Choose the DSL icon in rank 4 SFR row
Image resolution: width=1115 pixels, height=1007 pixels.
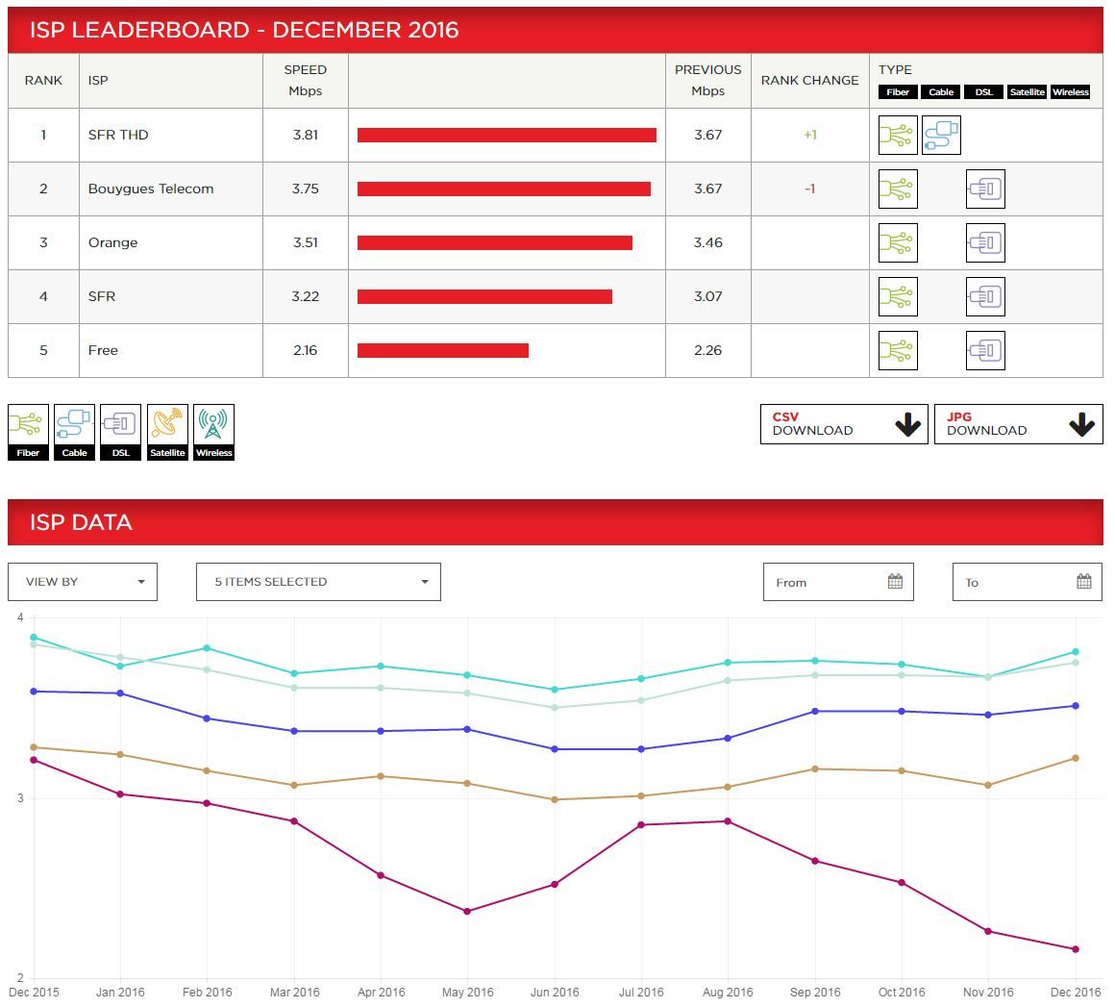(985, 296)
